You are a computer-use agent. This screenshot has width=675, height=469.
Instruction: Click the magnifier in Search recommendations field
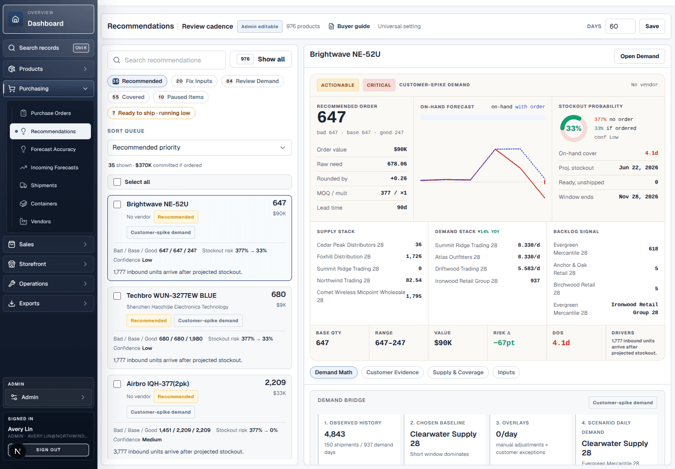coord(117,60)
